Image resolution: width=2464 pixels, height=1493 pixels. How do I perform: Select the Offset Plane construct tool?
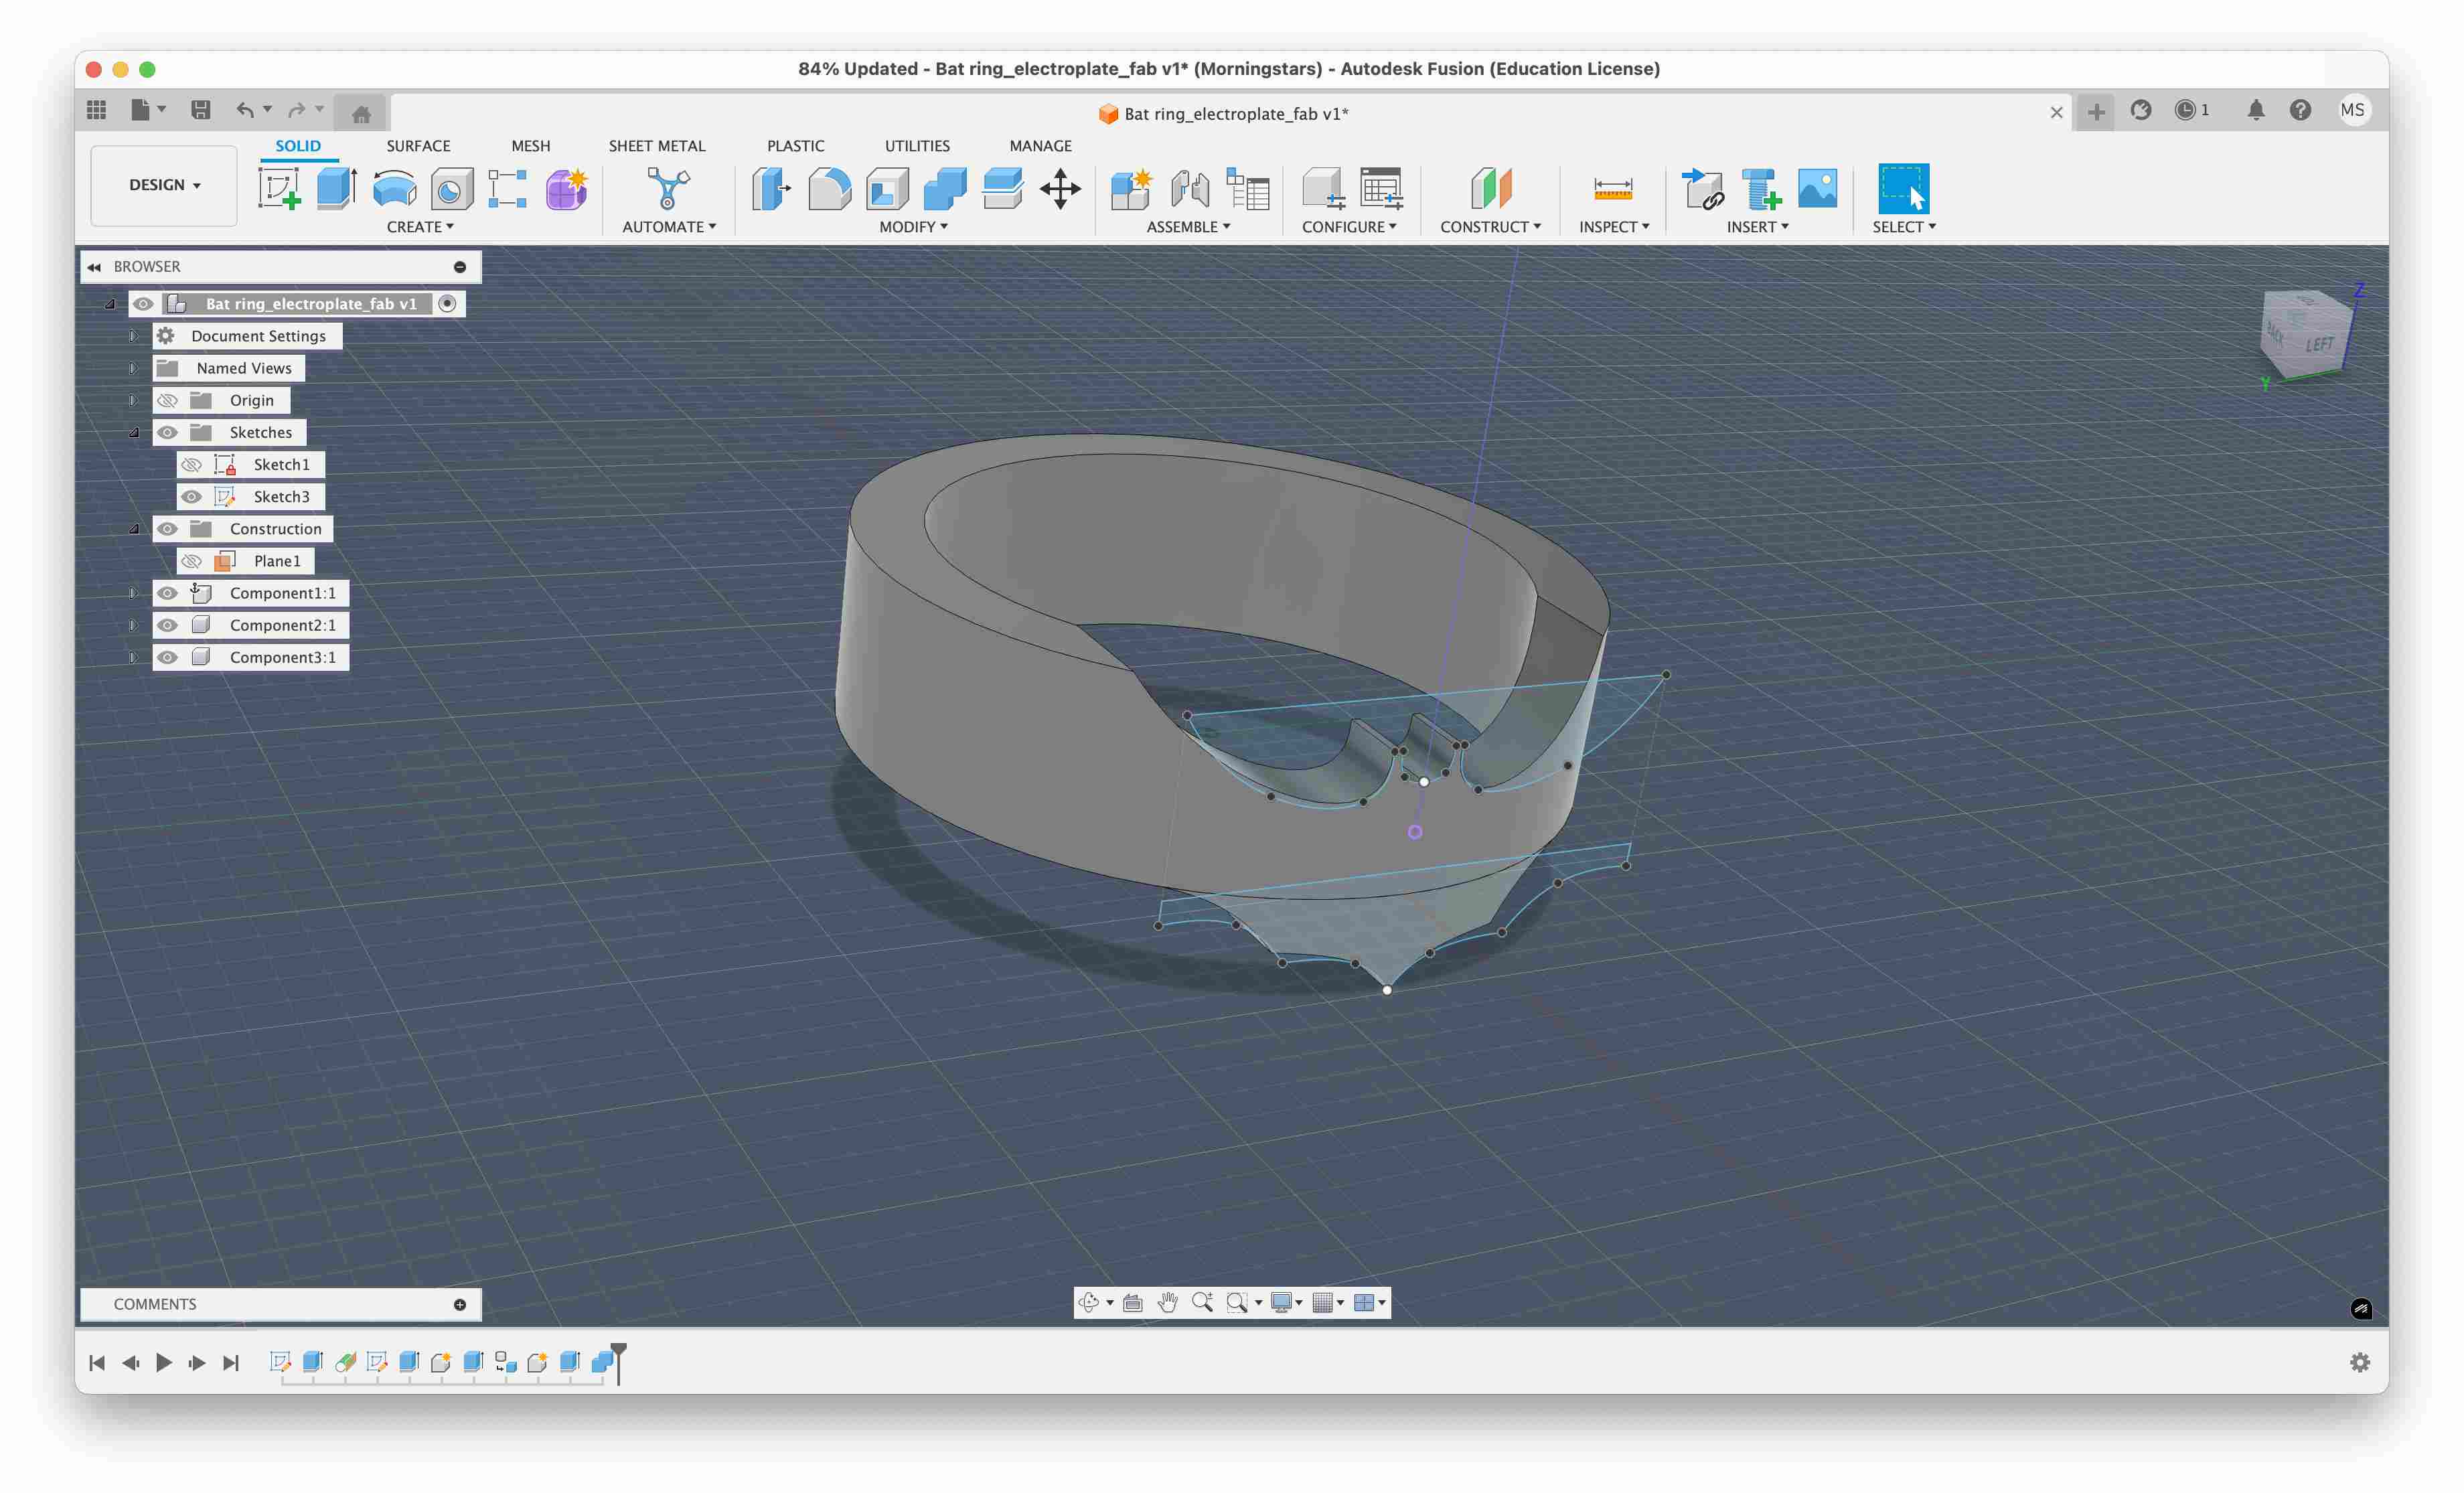pyautogui.click(x=1490, y=188)
